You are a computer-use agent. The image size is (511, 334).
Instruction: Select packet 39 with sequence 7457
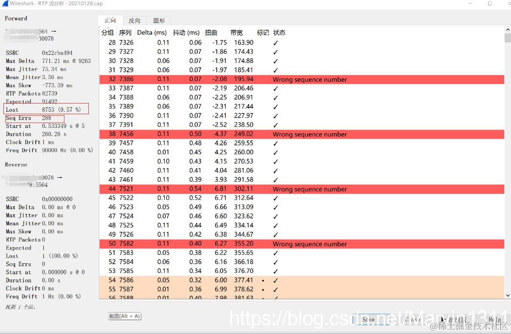coord(302,143)
